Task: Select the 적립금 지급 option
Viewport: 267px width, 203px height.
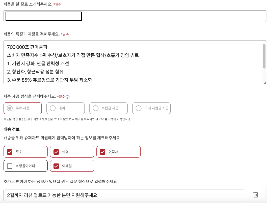Action: point(95,108)
